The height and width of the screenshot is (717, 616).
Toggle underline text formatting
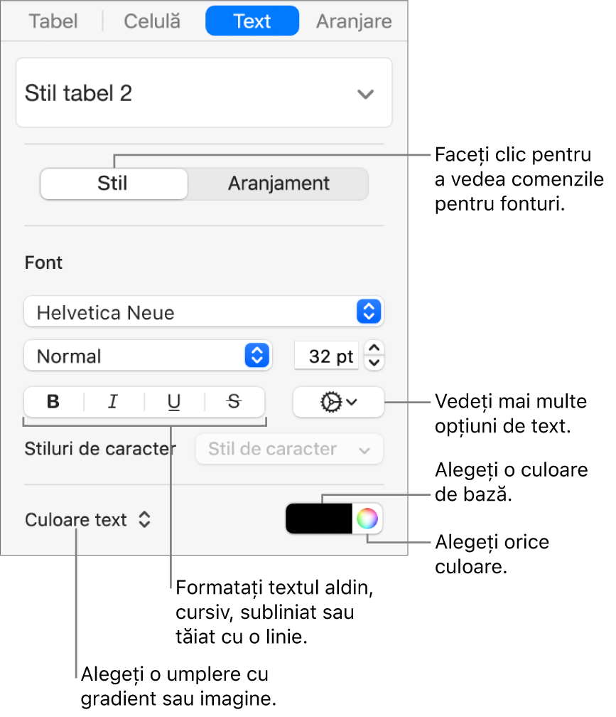[173, 402]
